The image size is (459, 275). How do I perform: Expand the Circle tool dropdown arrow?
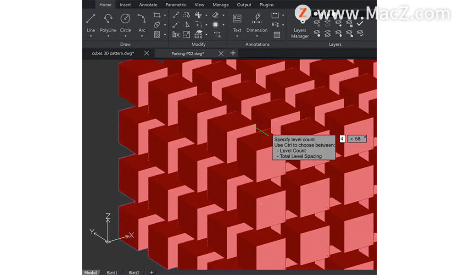(x=125, y=36)
